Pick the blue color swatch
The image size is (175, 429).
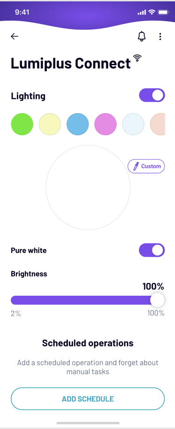(78, 124)
